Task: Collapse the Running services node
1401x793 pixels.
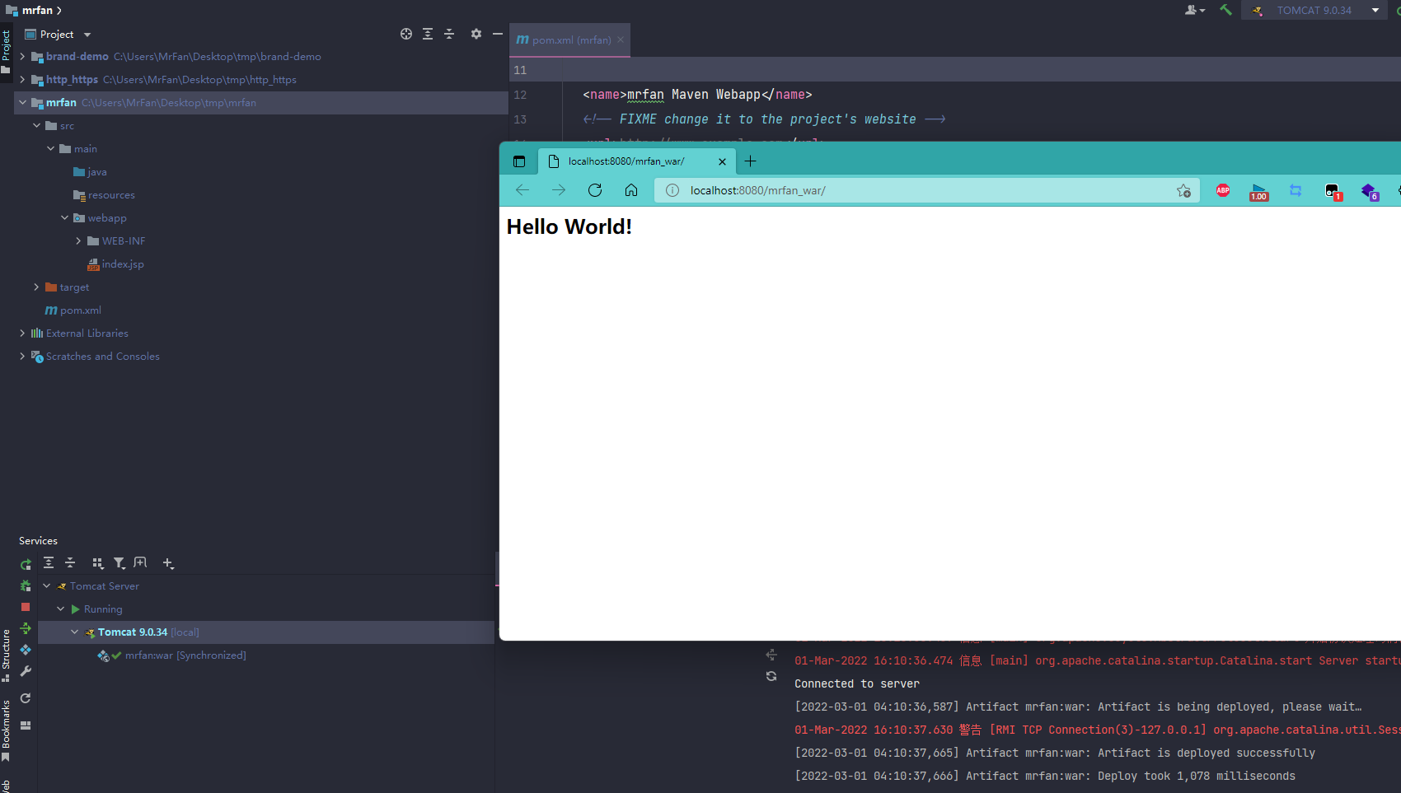Action: pos(60,609)
